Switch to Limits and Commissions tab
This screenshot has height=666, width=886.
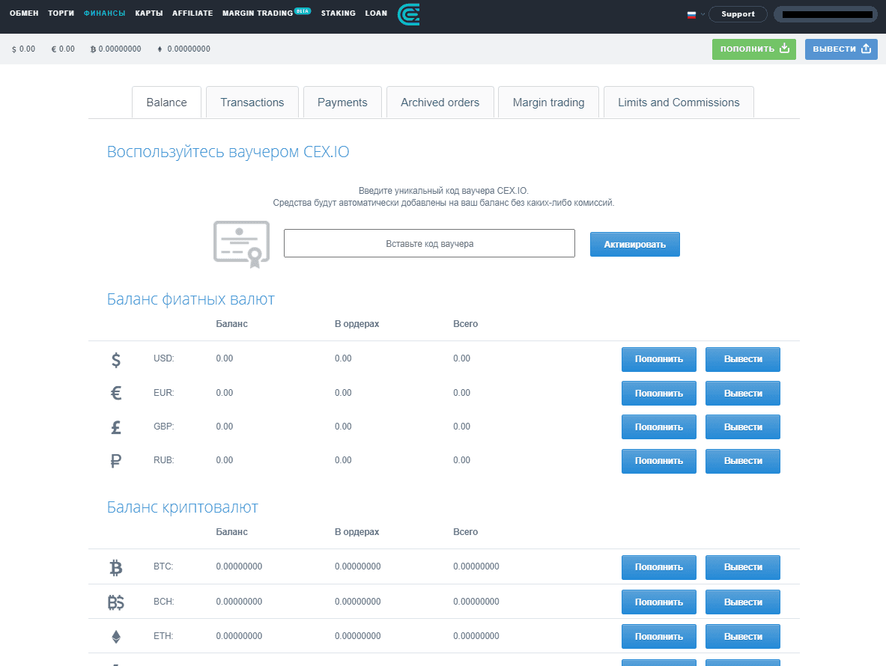679,103
